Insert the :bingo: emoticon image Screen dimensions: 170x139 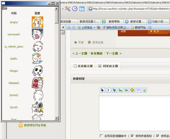coord(37,71)
